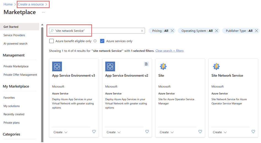The image size is (261, 143).
Task: Uncheck Azure services only checkbox
Action: (102, 41)
